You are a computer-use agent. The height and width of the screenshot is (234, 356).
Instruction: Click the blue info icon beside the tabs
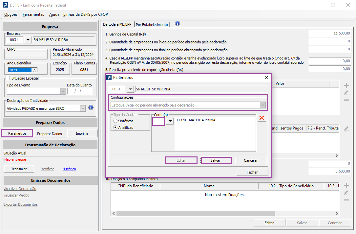pos(178,24)
